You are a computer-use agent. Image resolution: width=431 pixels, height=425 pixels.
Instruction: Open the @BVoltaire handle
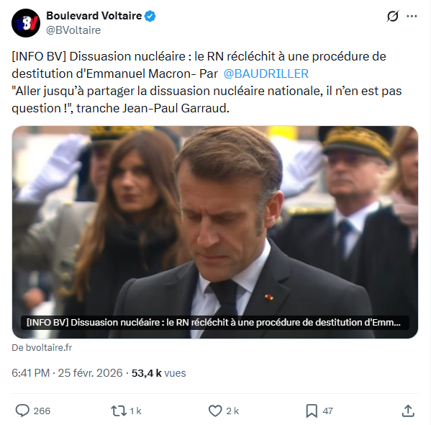(x=73, y=30)
